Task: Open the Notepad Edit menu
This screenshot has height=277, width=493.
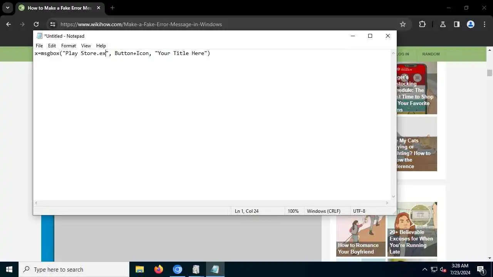Action: [52, 45]
